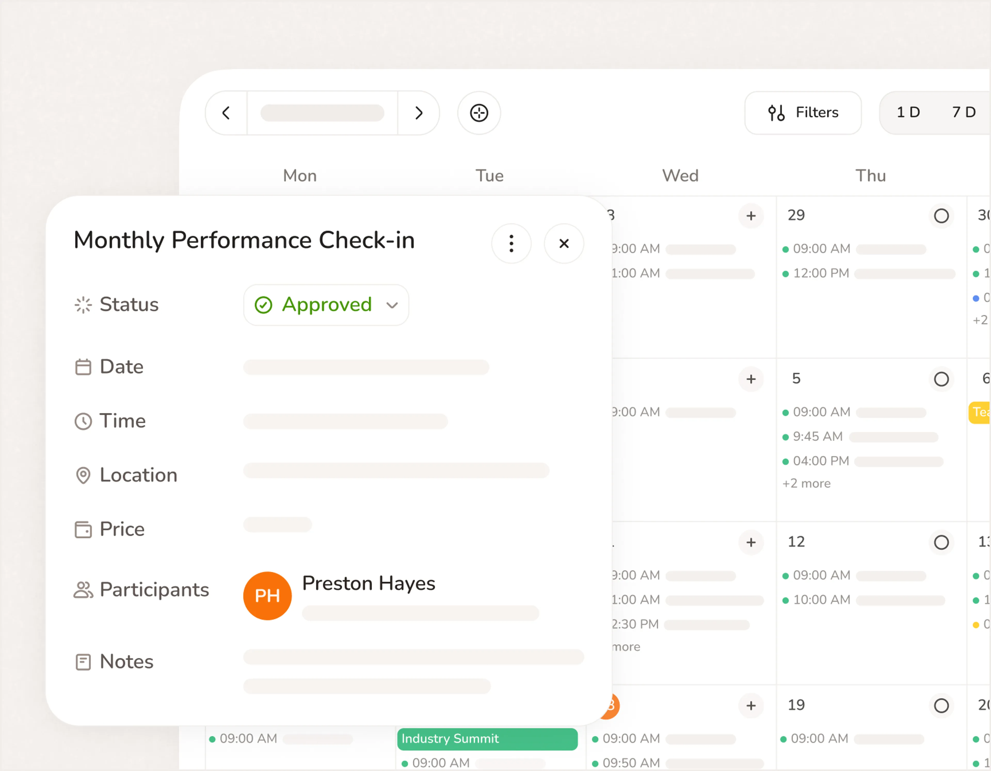The width and height of the screenshot is (991, 771).
Task: Select the Wed column header
Action: click(x=680, y=176)
